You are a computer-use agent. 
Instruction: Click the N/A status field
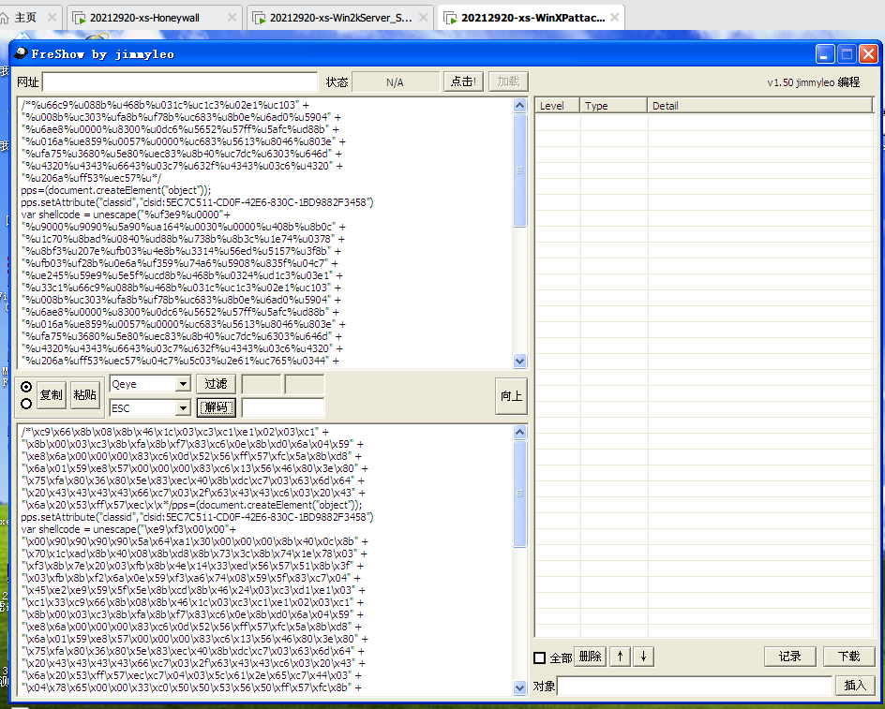[x=395, y=82]
